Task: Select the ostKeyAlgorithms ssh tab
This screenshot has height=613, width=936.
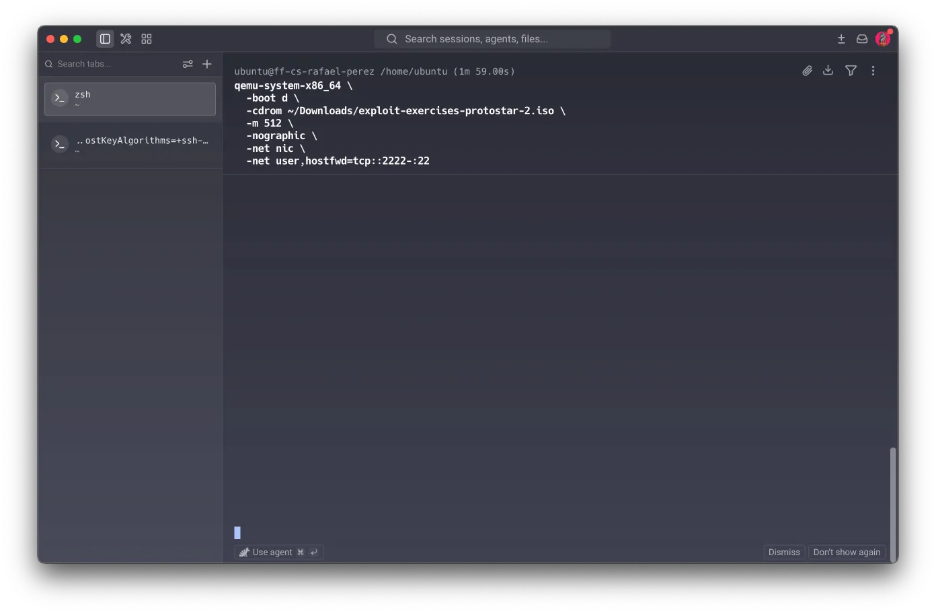Action: 130,145
